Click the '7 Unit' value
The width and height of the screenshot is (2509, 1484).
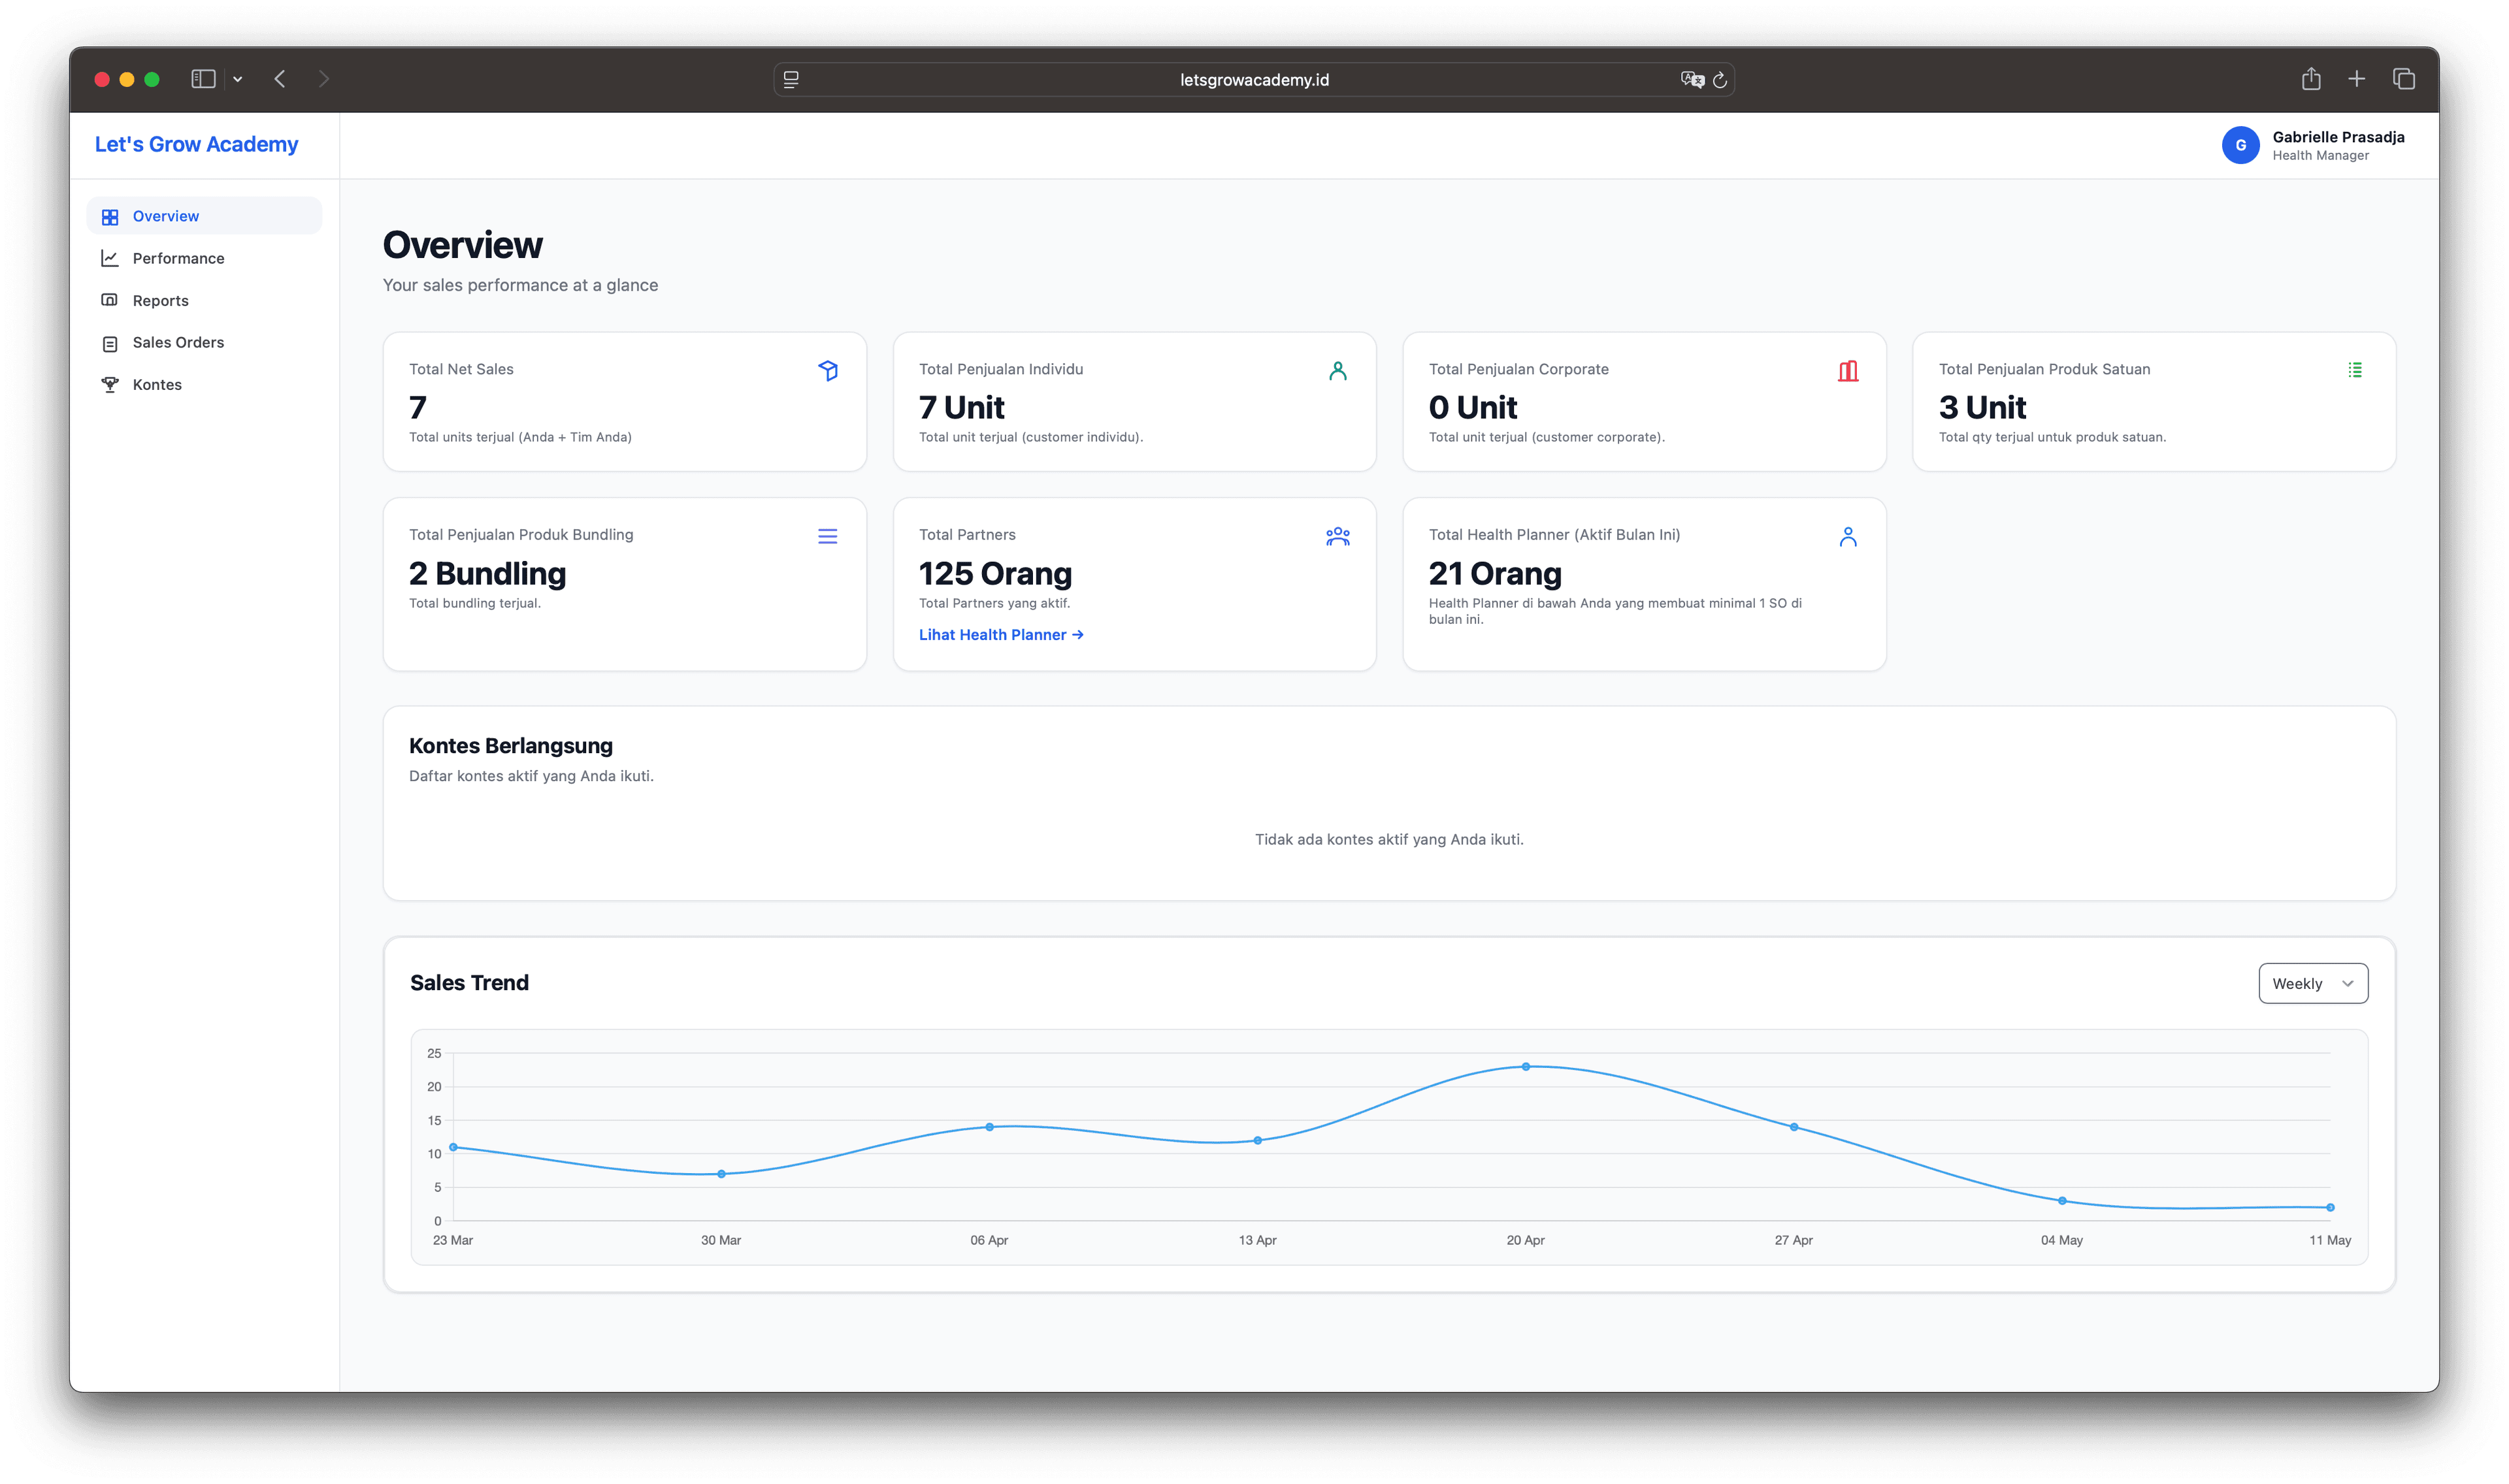pyautogui.click(x=962, y=408)
